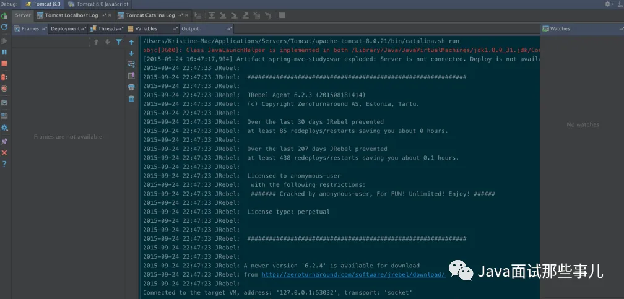Pause the running program
The width and height of the screenshot is (624, 299).
[4, 52]
